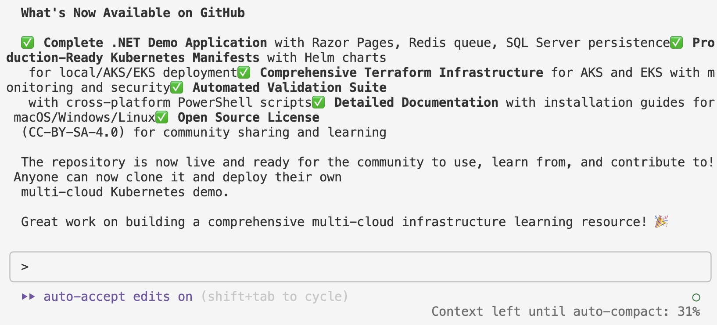Screen dimensions: 717x325
Task: Click the Context left until auto-compact text
Action: coord(551,311)
